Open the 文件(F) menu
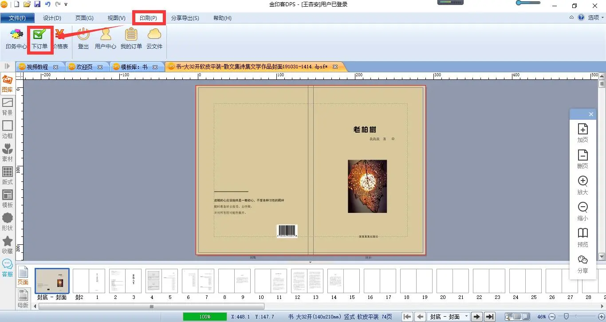The height and width of the screenshot is (322, 606). click(17, 18)
